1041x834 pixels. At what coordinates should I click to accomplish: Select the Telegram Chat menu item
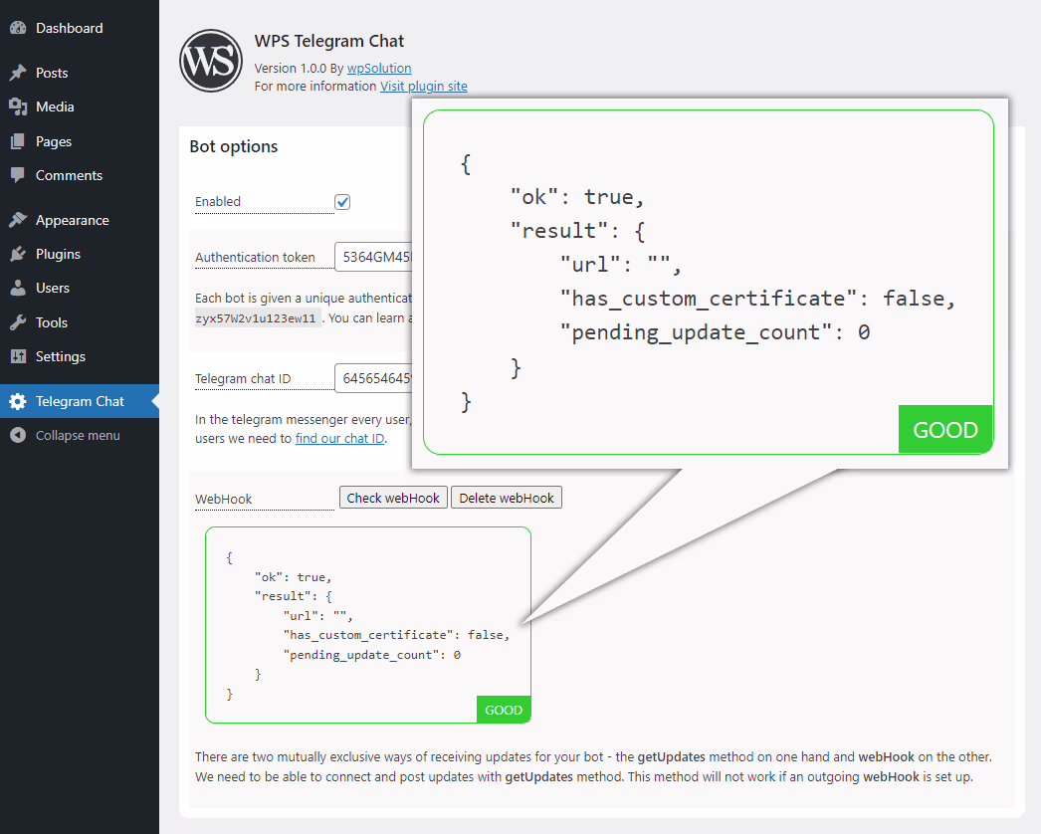pyautogui.click(x=80, y=401)
